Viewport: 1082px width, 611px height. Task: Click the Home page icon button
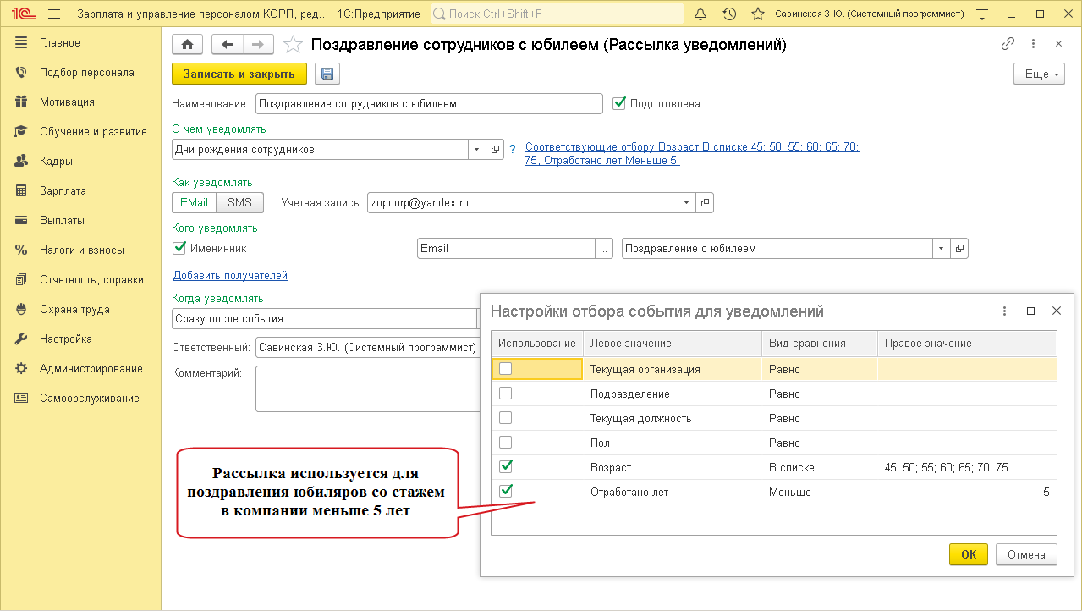(x=187, y=45)
